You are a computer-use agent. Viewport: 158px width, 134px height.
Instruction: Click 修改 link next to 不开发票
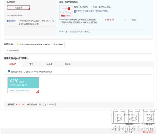tap(17, 50)
